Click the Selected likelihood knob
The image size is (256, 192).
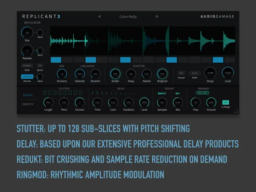coord(80,74)
